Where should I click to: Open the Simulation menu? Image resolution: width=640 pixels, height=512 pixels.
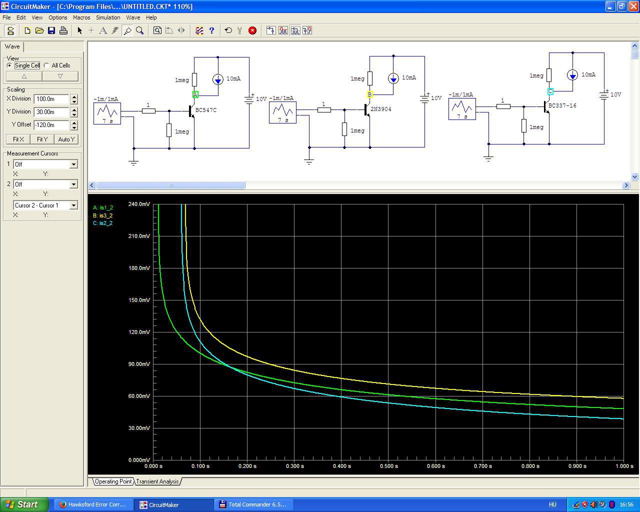tap(108, 17)
